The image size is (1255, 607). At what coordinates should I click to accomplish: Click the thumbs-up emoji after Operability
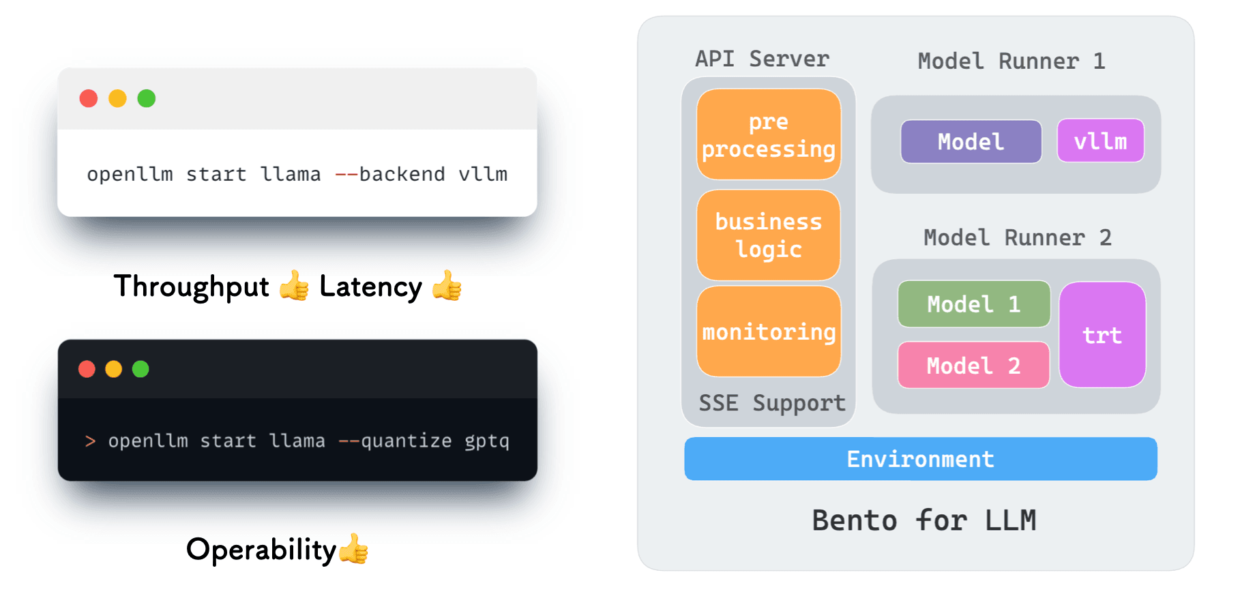353,548
